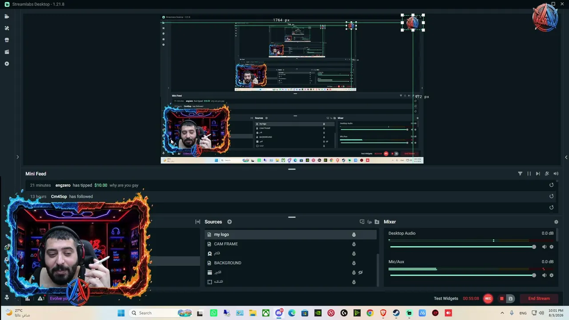Filter the Mini Feed events
The height and width of the screenshot is (320, 569).
(520, 174)
